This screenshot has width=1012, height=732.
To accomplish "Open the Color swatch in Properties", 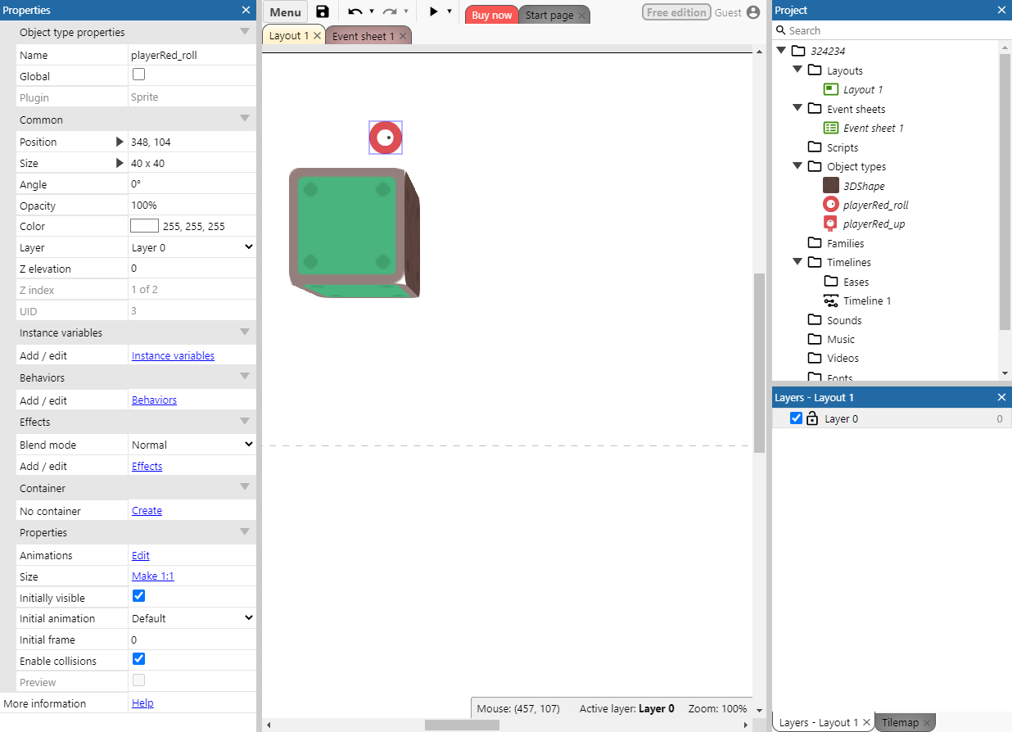I will pyautogui.click(x=145, y=225).
